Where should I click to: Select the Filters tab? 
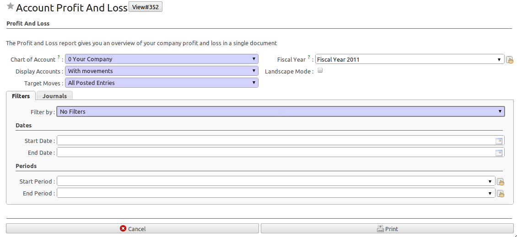(x=21, y=96)
